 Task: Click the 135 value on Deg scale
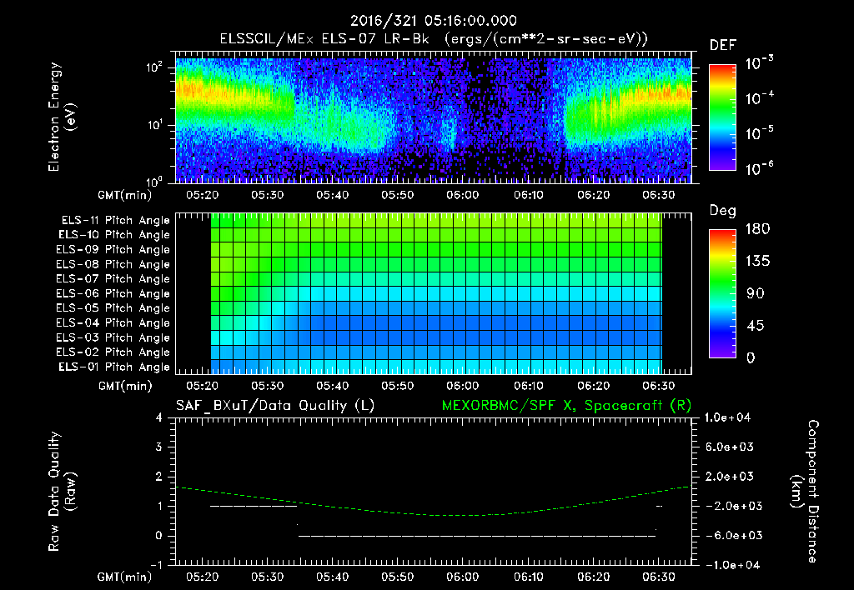pos(757,262)
